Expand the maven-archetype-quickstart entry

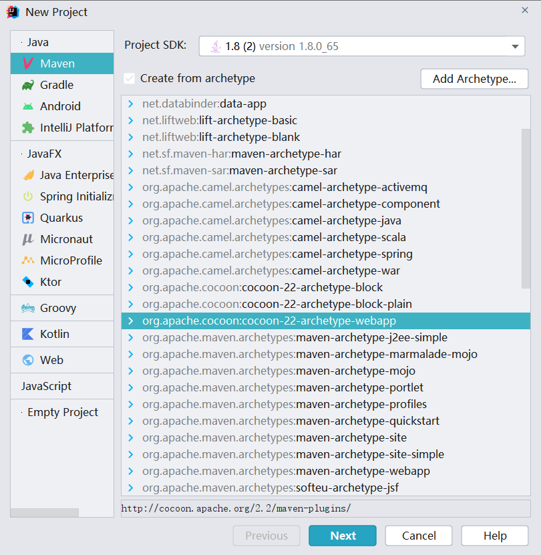tap(131, 421)
